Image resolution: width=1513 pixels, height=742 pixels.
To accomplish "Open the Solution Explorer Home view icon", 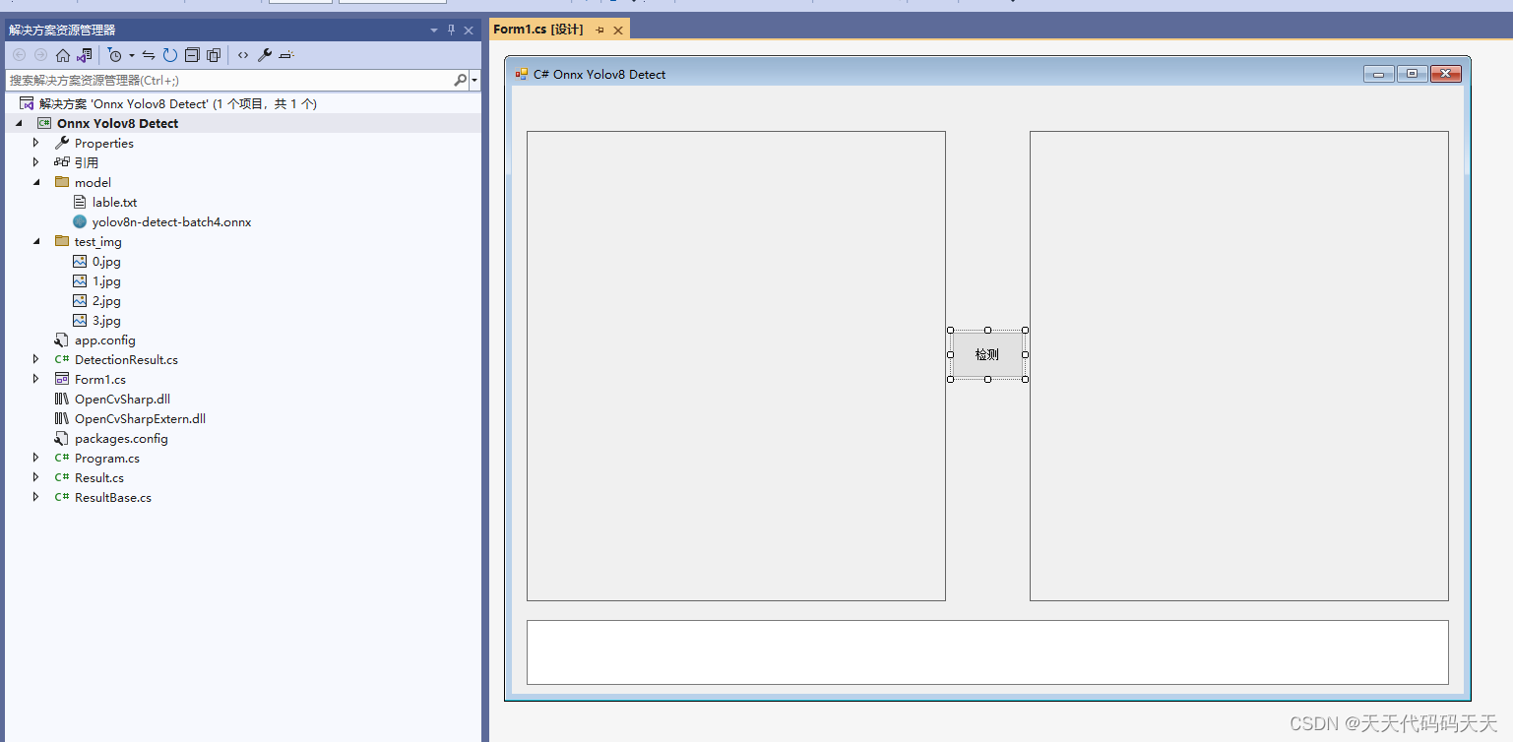I will tap(63, 55).
